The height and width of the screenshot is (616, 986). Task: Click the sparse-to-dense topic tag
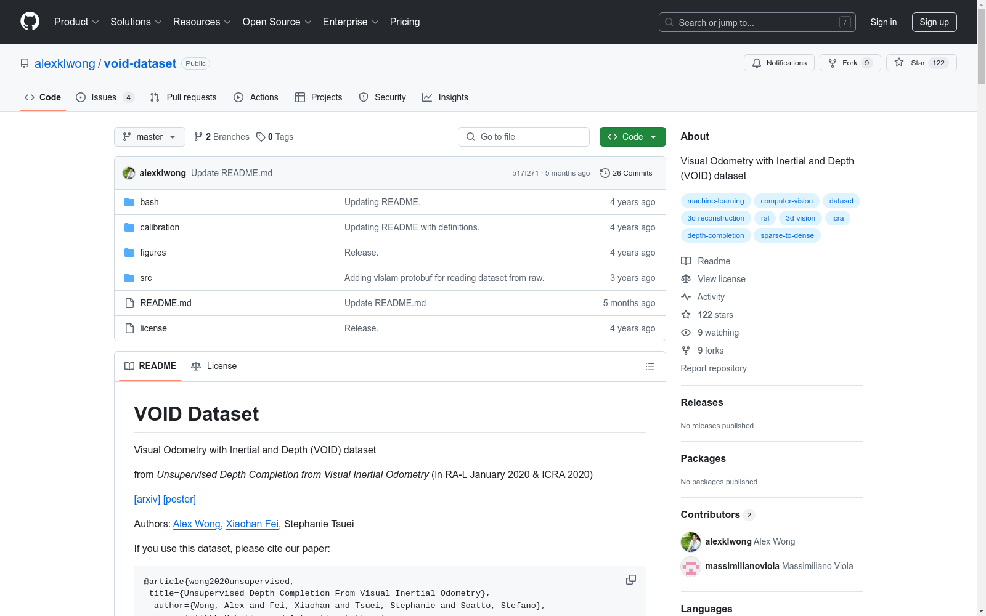point(787,235)
